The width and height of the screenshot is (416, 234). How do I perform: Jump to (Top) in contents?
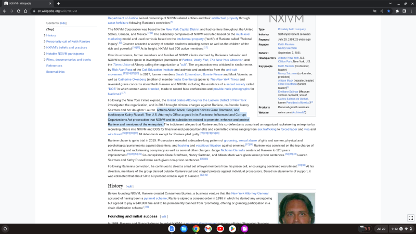click(50, 30)
